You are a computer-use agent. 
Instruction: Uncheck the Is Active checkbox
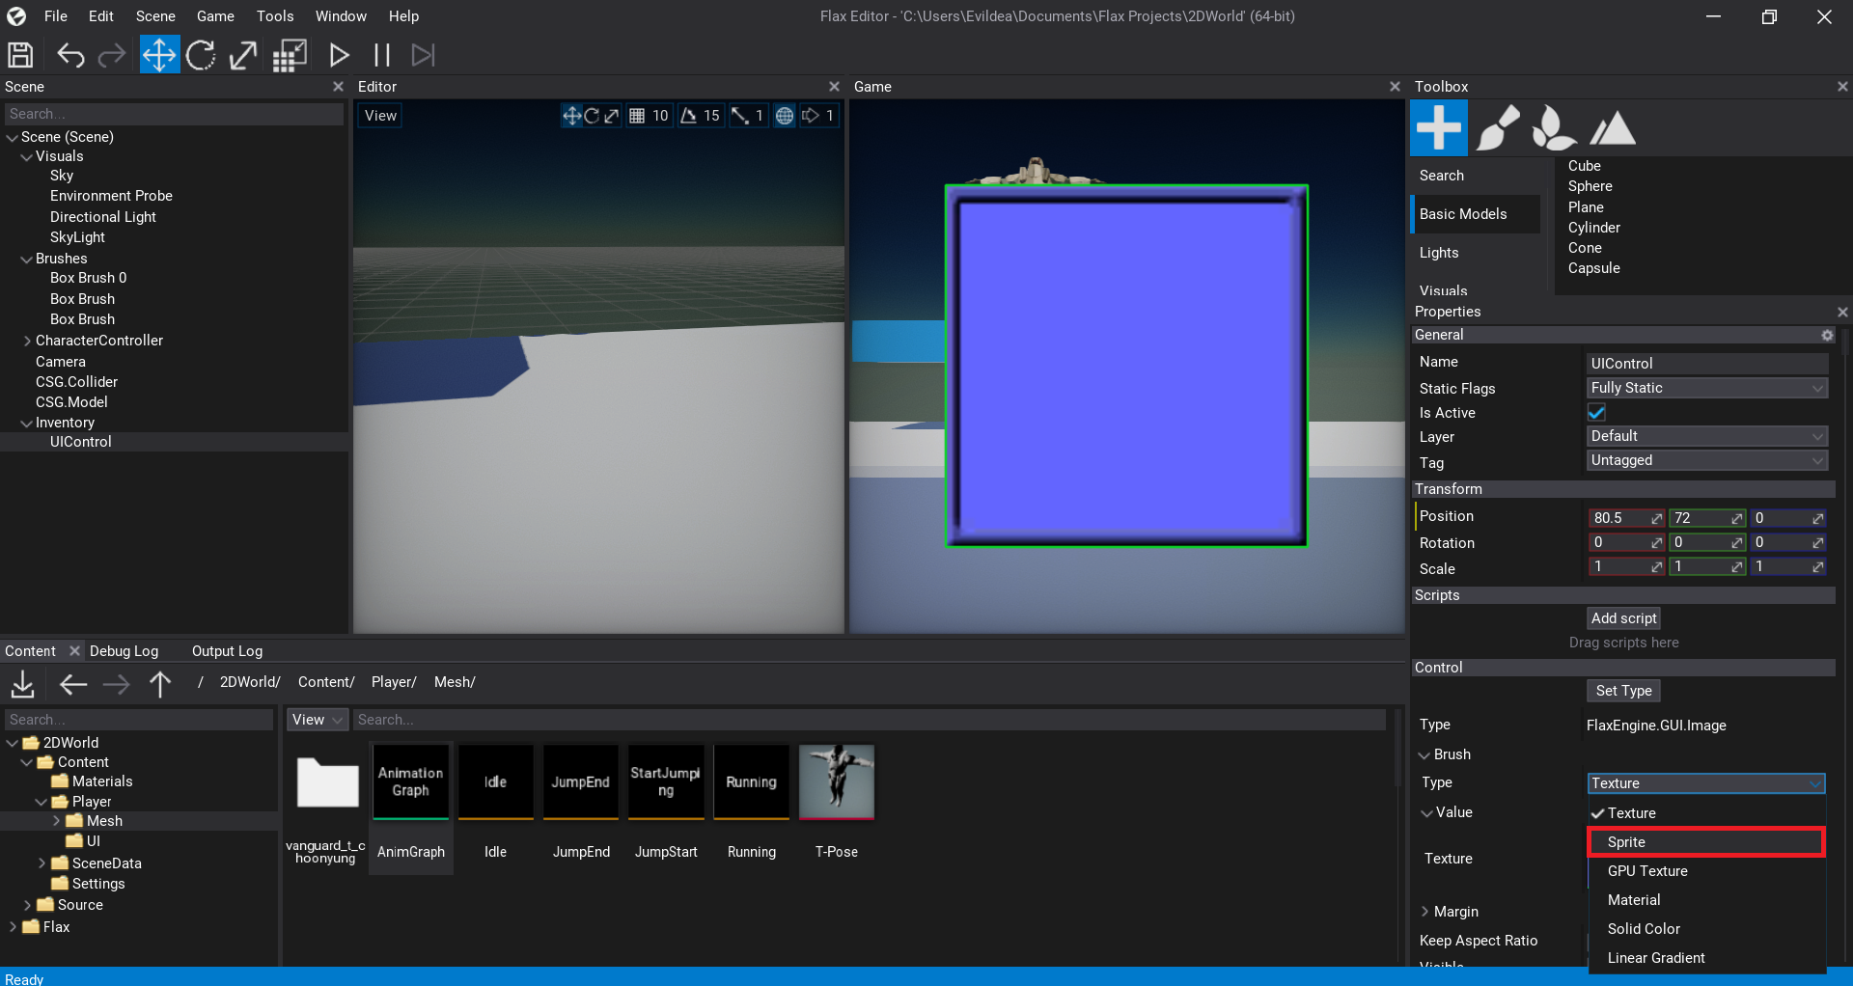(x=1595, y=412)
